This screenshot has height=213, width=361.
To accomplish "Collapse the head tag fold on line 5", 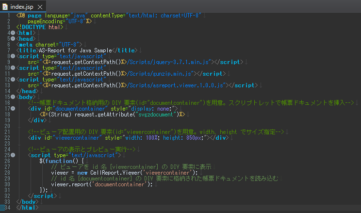I will (13, 39).
